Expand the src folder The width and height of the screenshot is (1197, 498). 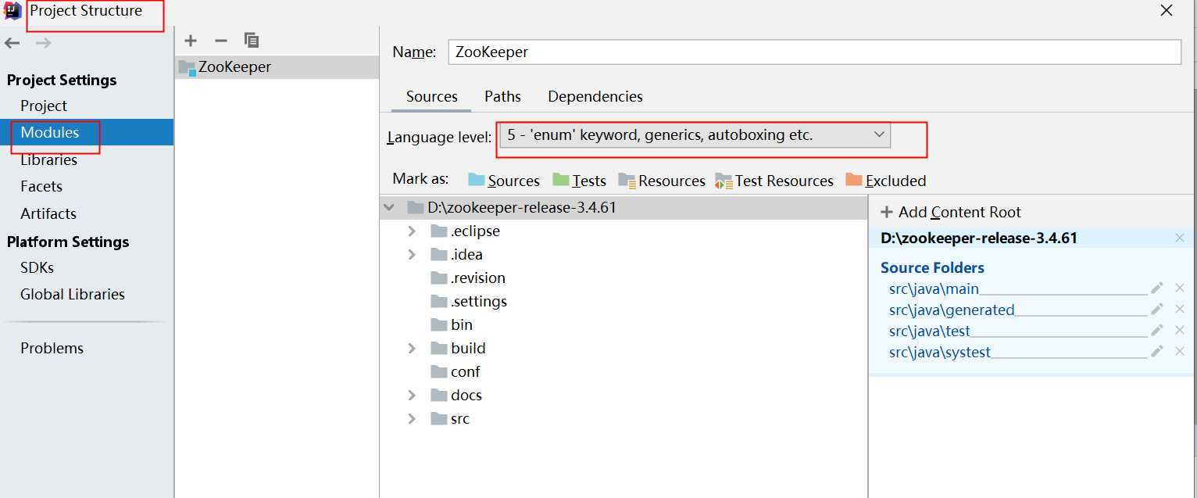click(412, 419)
